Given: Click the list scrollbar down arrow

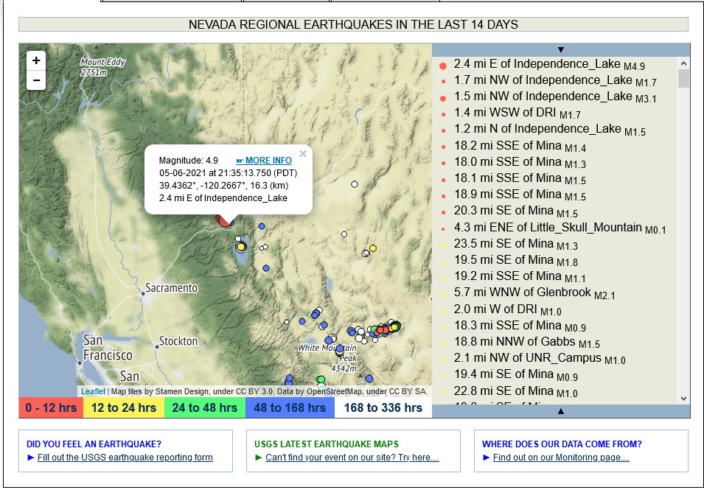Looking at the screenshot, I should [x=683, y=398].
